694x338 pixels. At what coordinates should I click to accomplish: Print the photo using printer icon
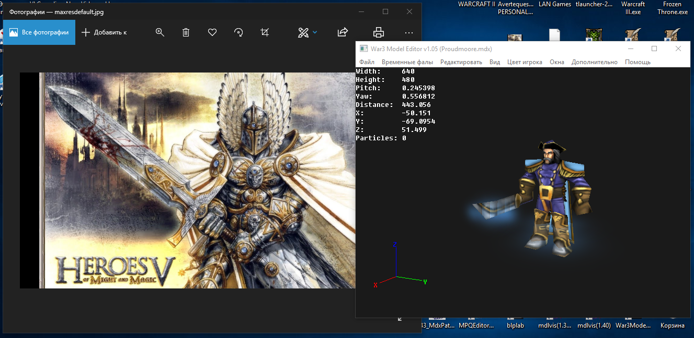point(379,32)
